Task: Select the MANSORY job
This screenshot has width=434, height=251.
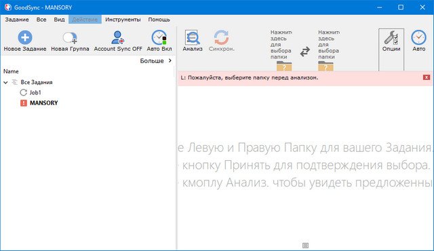Action: click(x=43, y=103)
